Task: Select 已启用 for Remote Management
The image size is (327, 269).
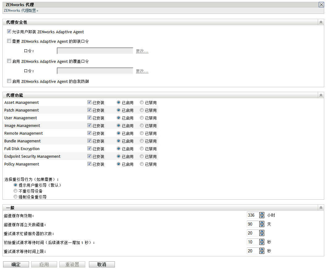Action: coord(119,133)
